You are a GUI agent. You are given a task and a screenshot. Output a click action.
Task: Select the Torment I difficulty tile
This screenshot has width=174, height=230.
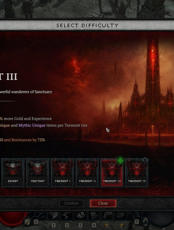[62, 173]
